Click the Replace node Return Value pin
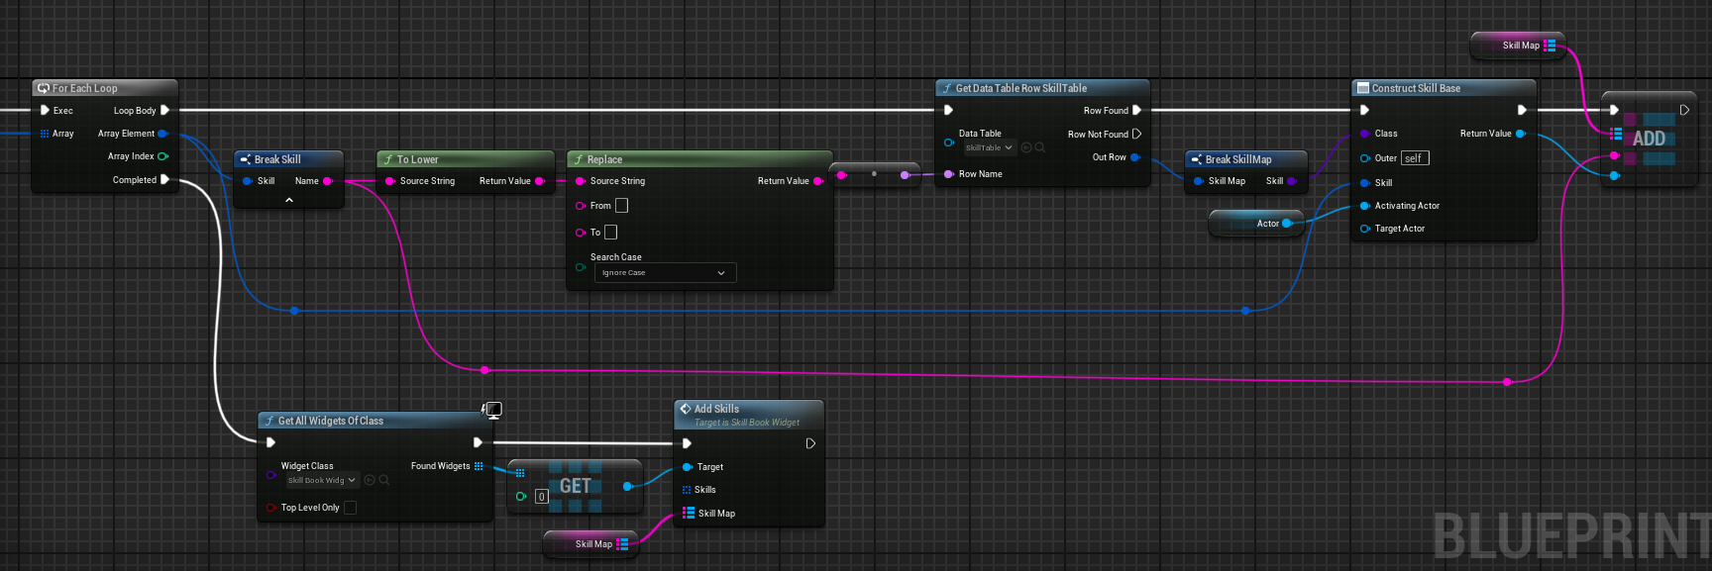Image resolution: width=1712 pixels, height=571 pixels. pos(817,181)
